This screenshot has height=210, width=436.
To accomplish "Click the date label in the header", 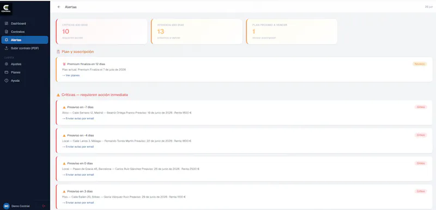I will coord(428,7).
